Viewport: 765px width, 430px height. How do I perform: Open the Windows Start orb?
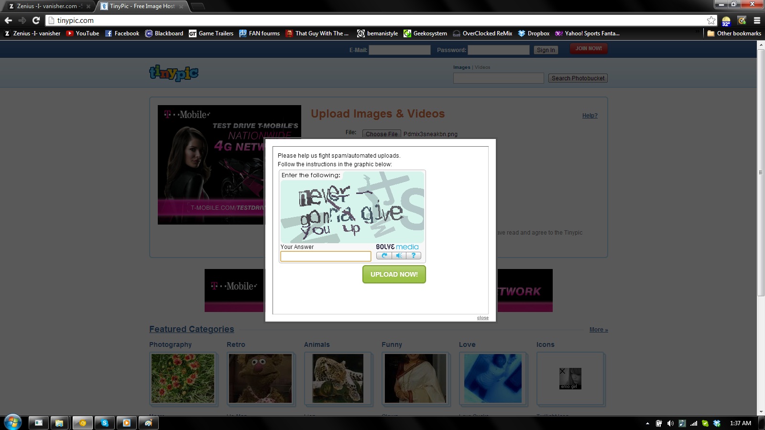pyautogui.click(x=12, y=422)
